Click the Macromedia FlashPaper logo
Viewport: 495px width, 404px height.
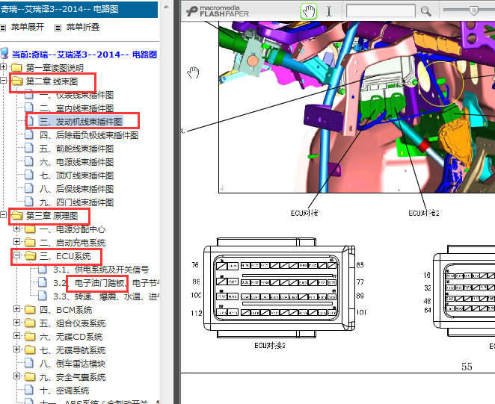point(217,11)
